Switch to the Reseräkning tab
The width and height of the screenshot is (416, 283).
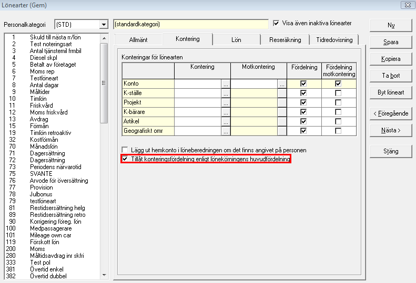pos(285,40)
